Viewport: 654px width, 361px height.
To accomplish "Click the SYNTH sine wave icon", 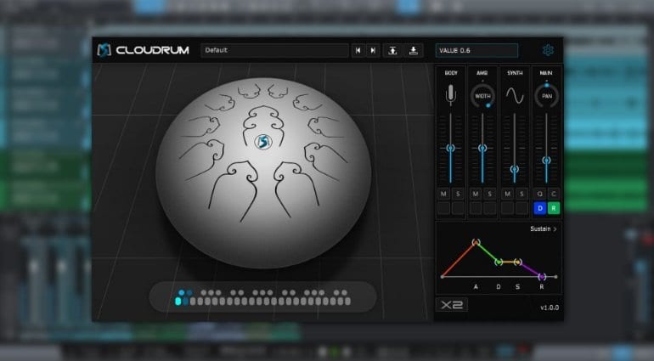I will 515,96.
